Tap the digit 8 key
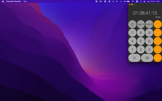 [141, 33]
